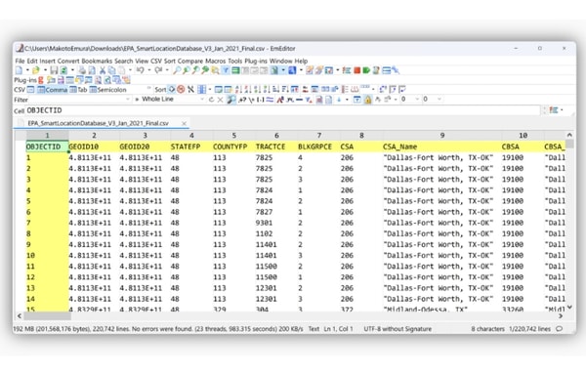Click the Undo arrow icon
This screenshot has width=586, height=375.
140,70
